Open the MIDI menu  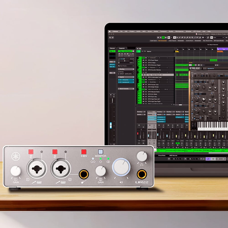pyautogui.click(x=144, y=31)
